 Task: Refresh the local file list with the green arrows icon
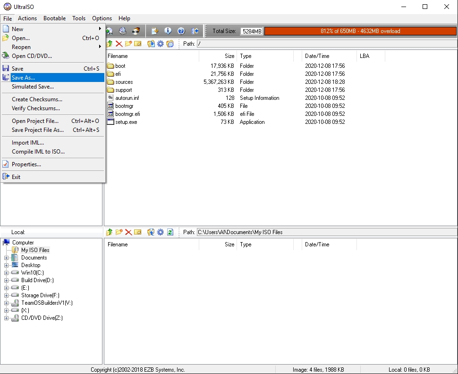pos(170,232)
